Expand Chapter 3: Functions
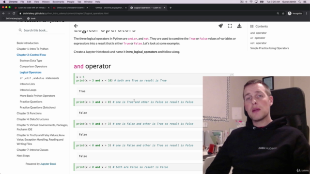310x174 pixels. (x=29, y=113)
